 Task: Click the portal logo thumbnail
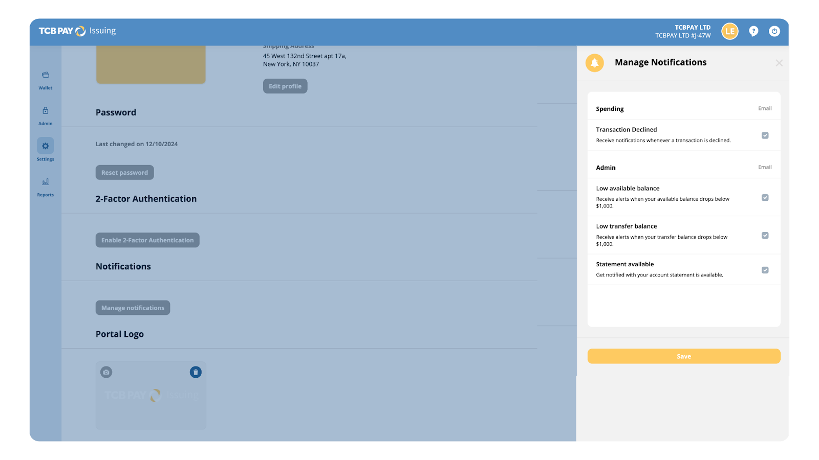151,396
